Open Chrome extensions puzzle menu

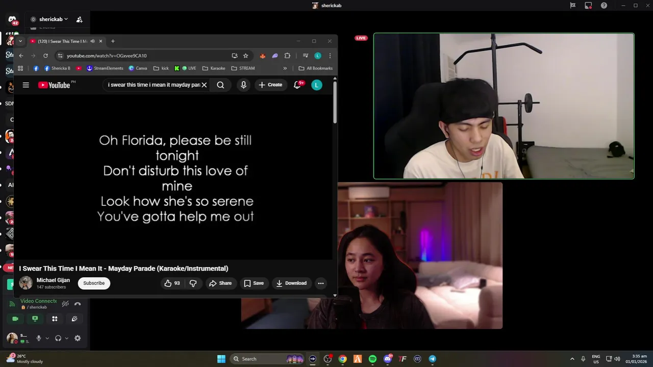coord(287,56)
